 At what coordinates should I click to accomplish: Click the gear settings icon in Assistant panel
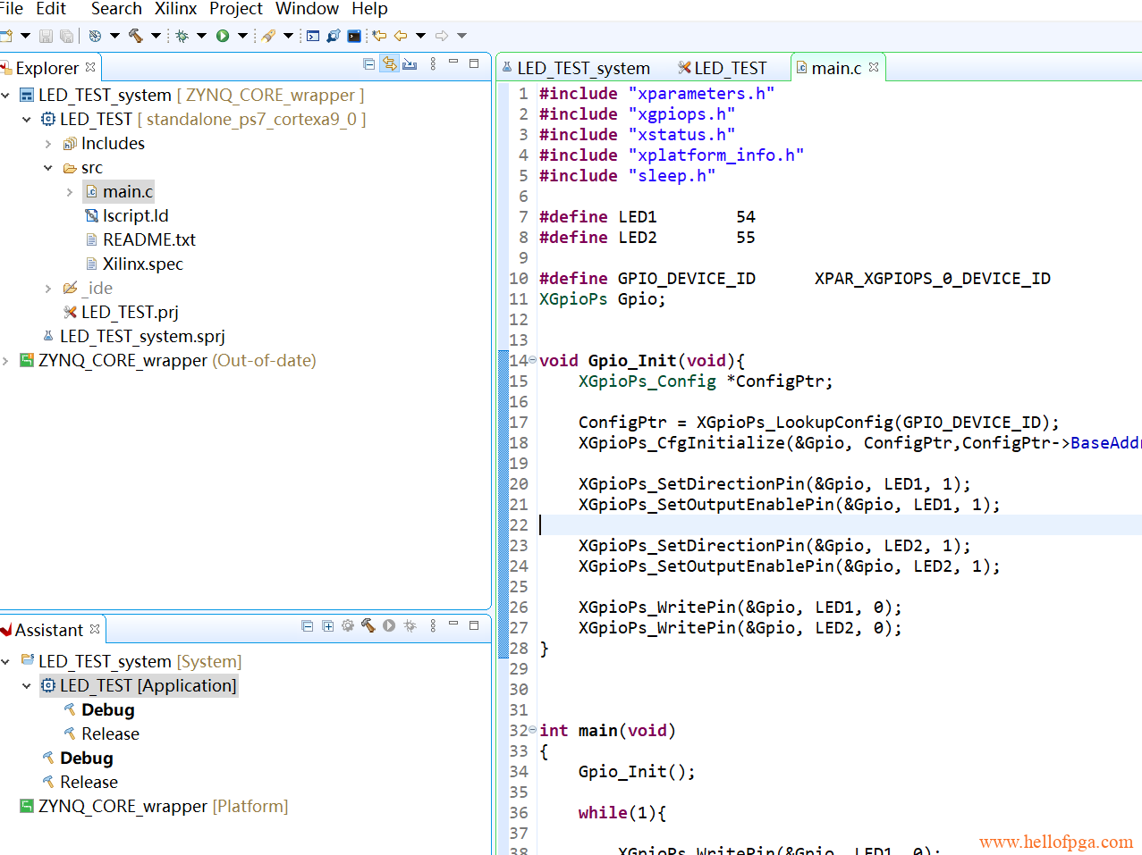click(348, 626)
